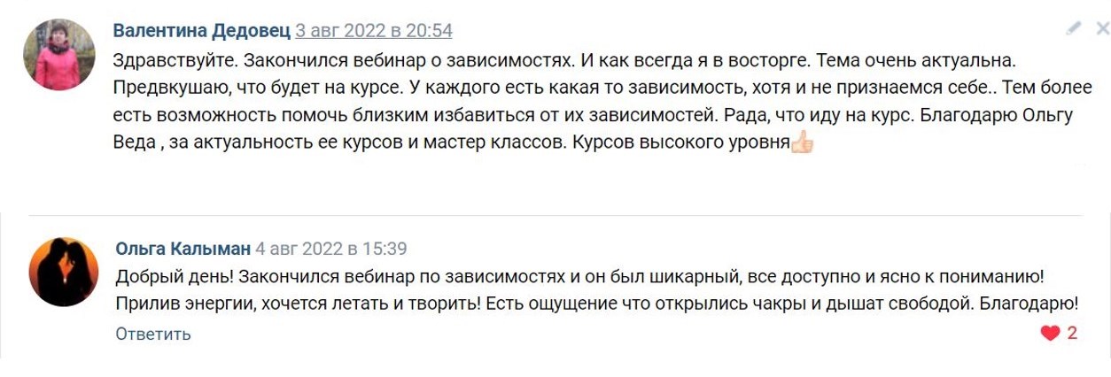Like Ольга Калыман's comment with the heart
Screen dimensions: 1111x377
(x=1050, y=334)
